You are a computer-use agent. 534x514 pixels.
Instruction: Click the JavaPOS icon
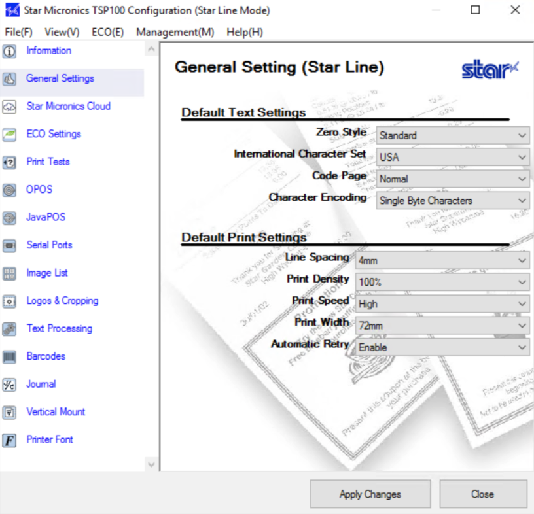9,218
